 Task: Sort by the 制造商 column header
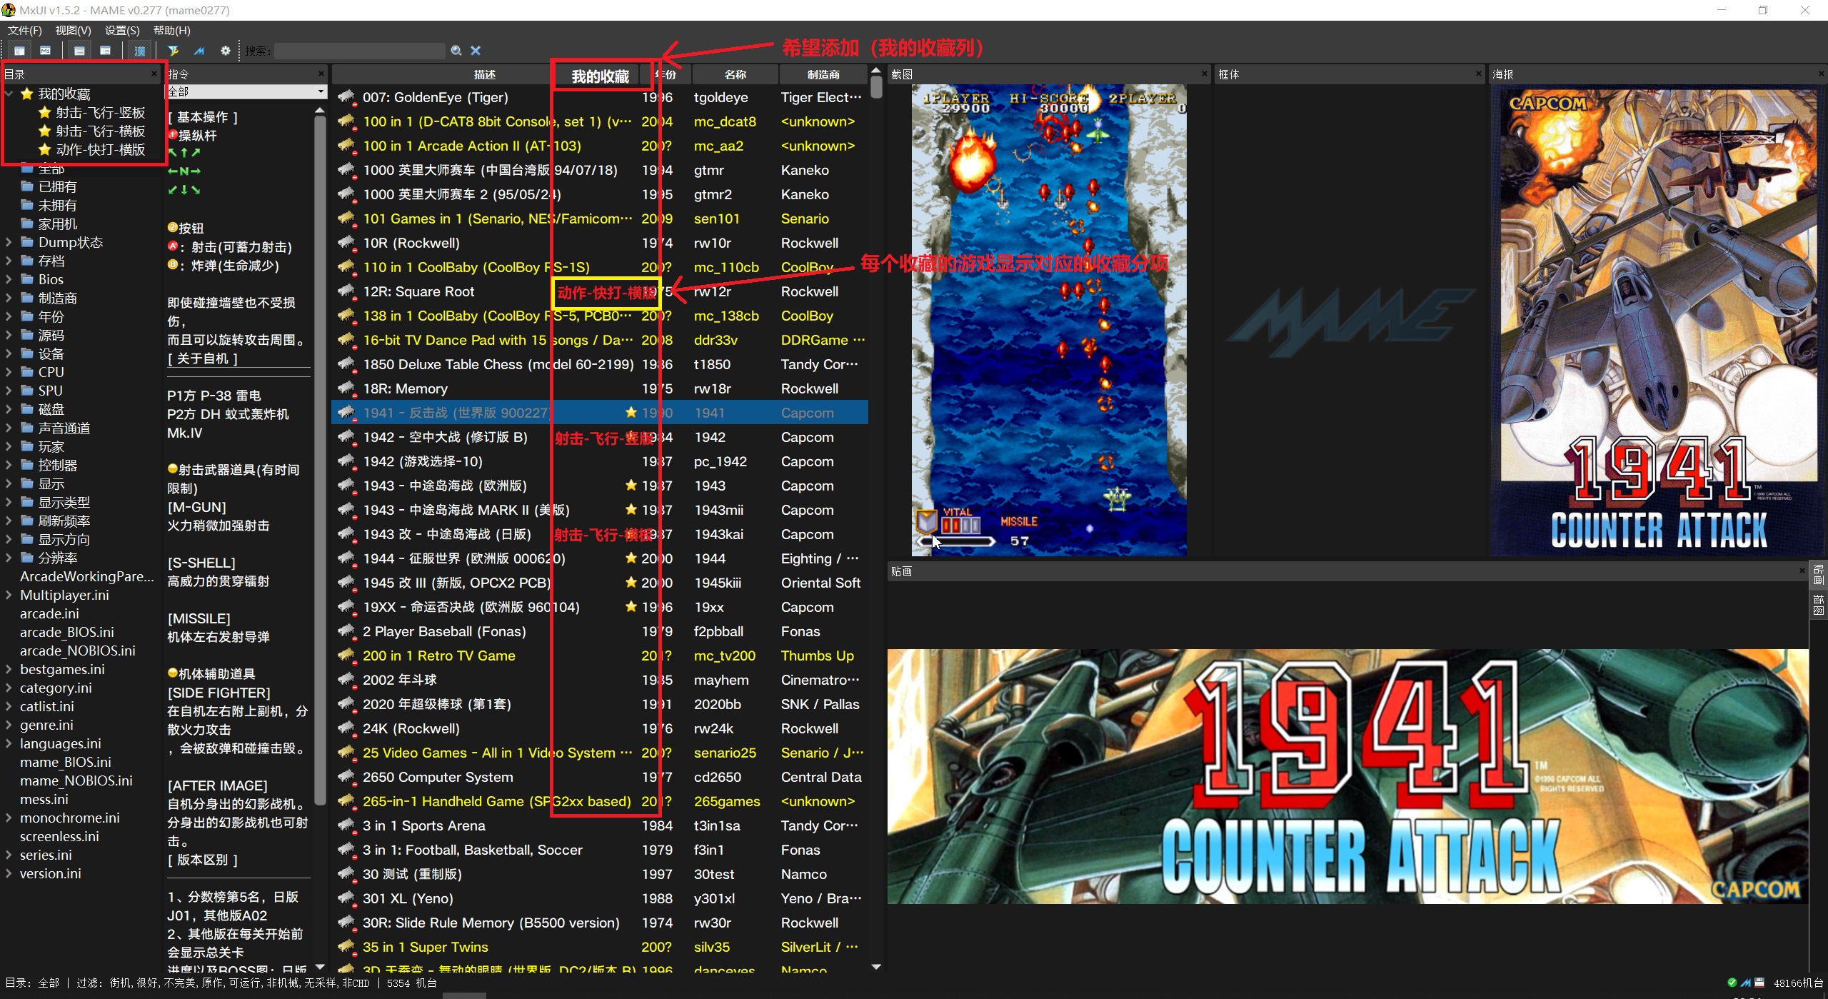[823, 74]
